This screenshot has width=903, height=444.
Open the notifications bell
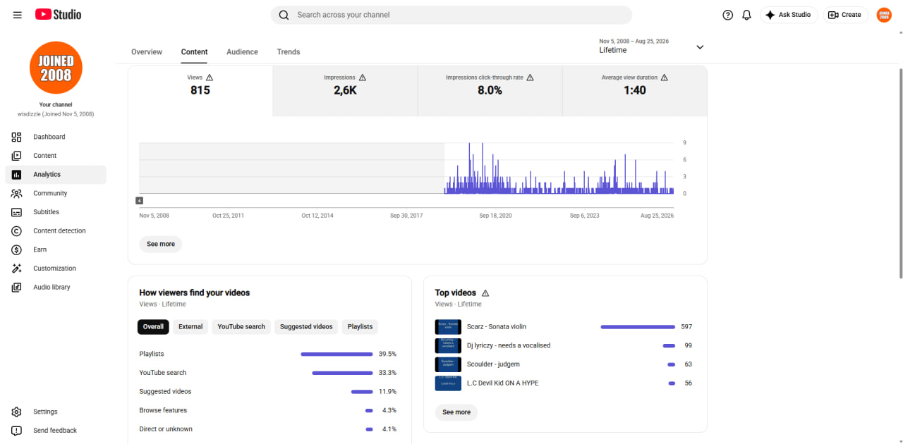[x=746, y=15]
